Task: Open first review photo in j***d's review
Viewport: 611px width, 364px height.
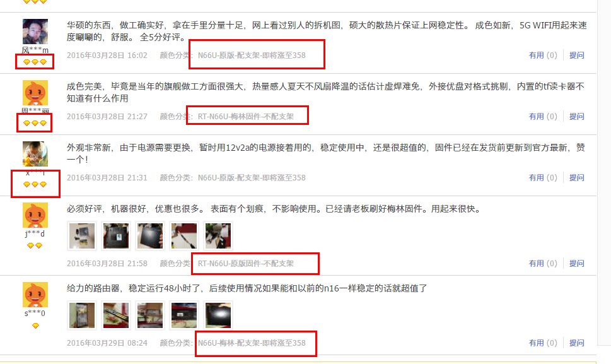Action: coord(82,236)
